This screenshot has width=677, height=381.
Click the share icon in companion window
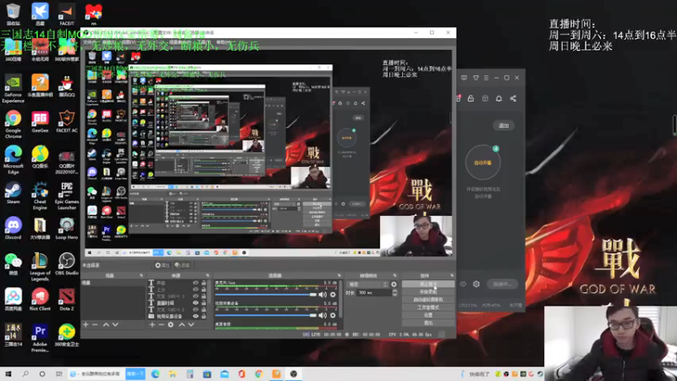click(513, 99)
